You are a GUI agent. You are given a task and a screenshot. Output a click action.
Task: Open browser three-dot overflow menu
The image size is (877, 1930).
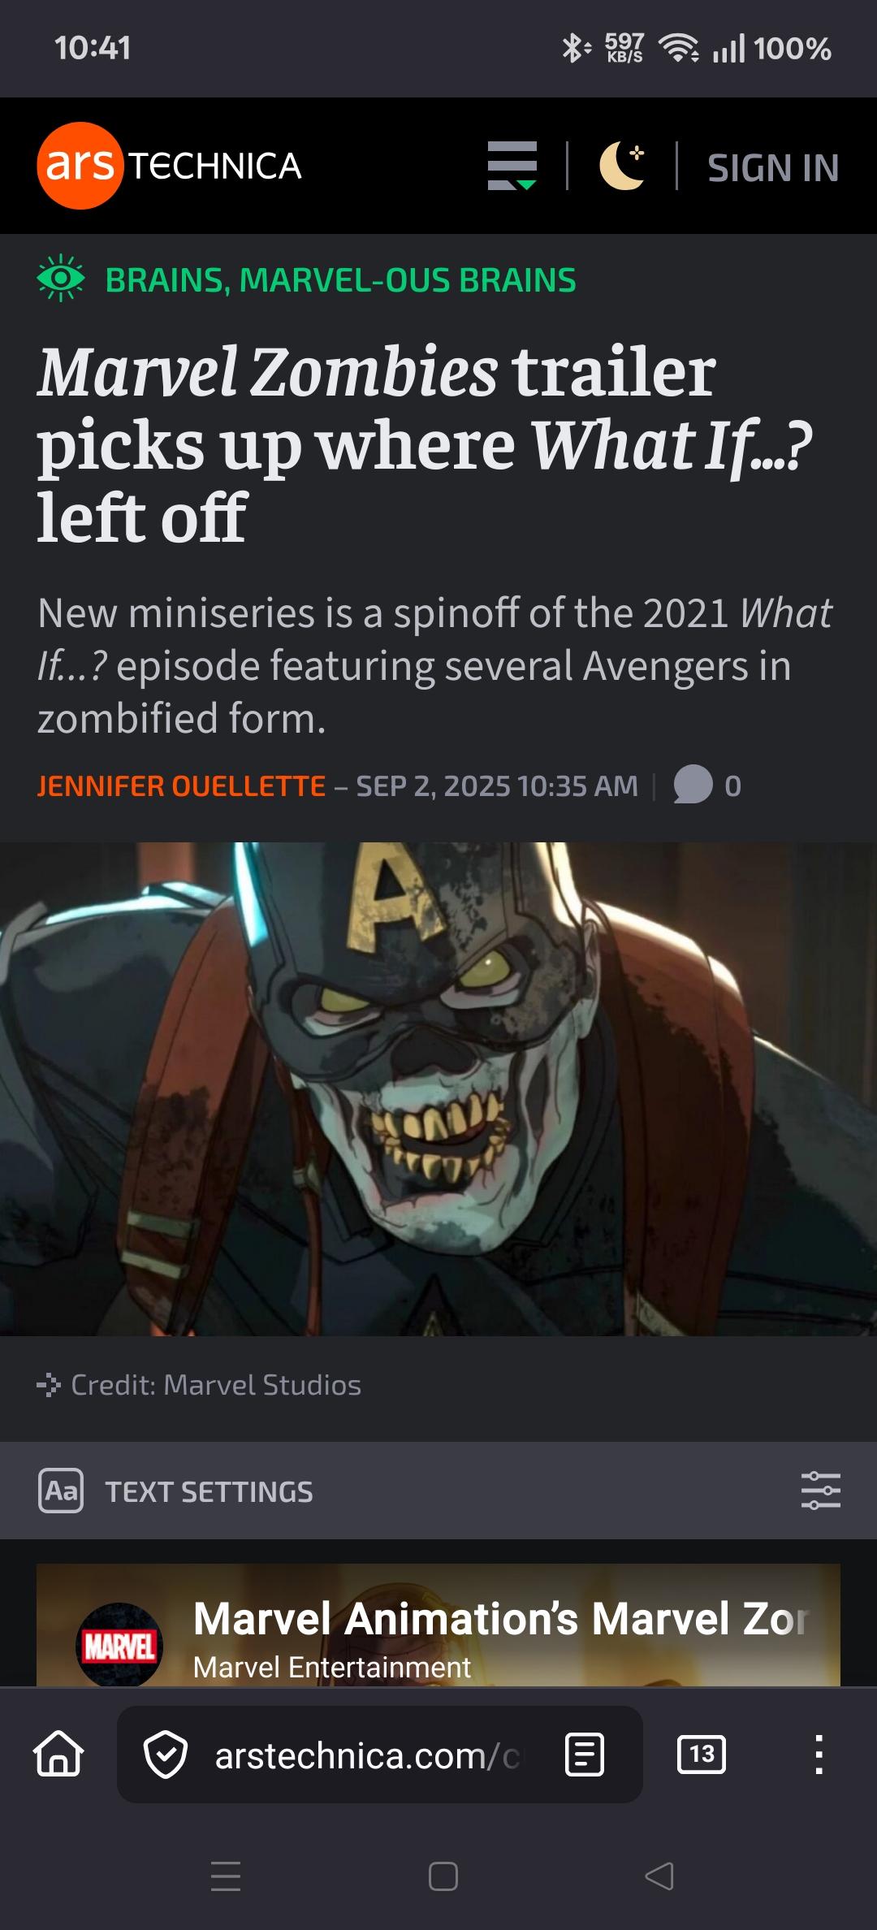point(819,1755)
